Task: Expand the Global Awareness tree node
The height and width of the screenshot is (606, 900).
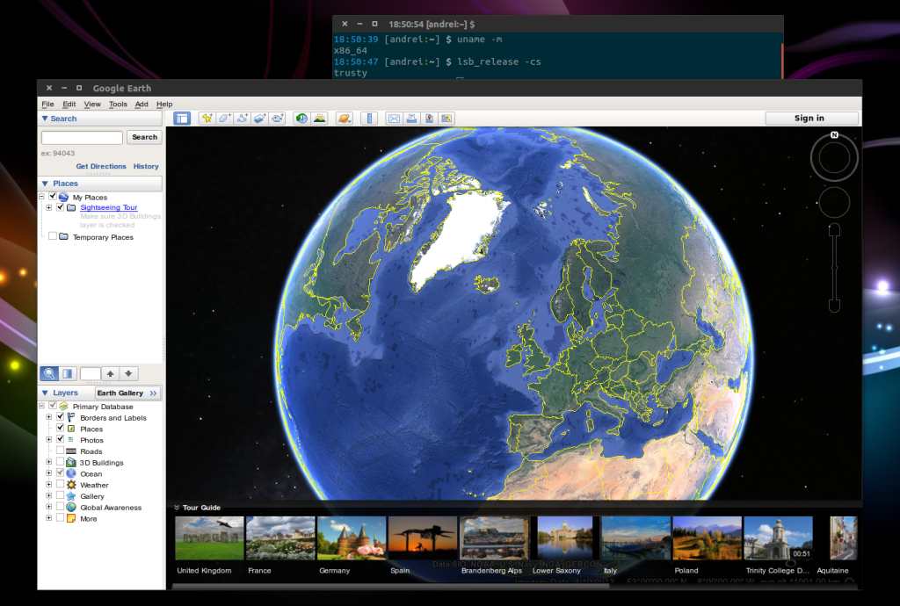Action: [49, 507]
